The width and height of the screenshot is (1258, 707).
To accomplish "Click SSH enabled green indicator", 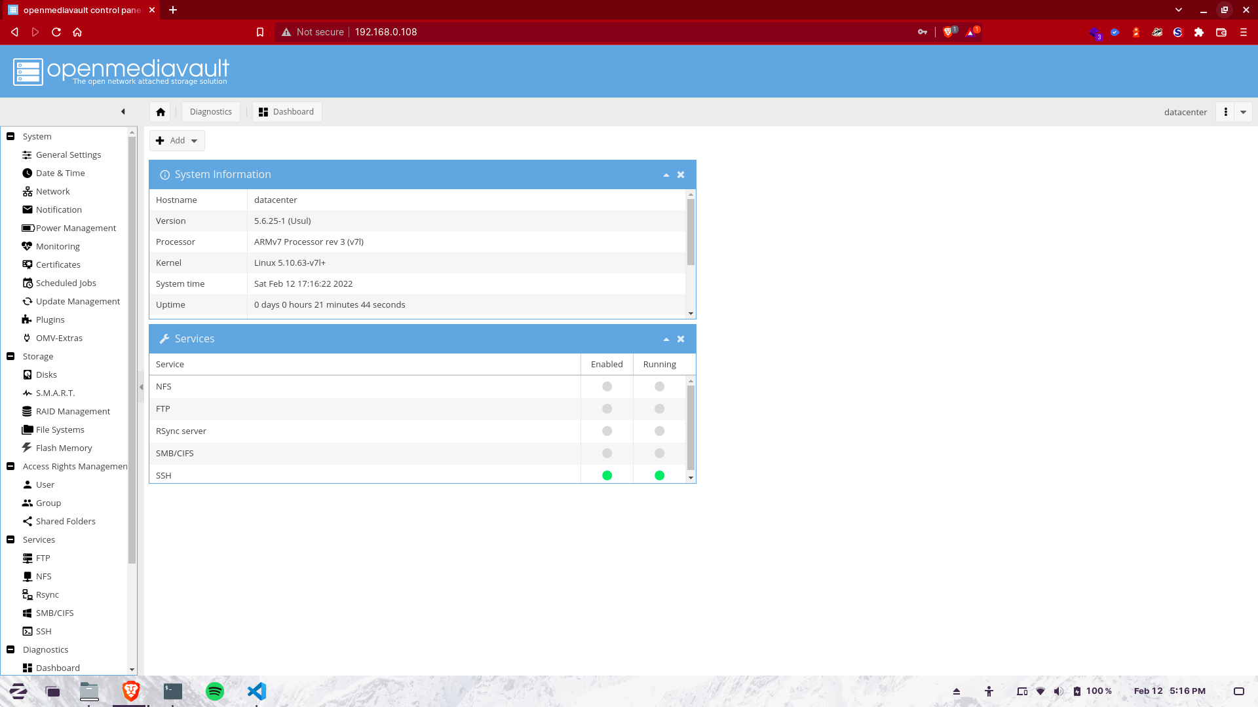I will coord(607,476).
